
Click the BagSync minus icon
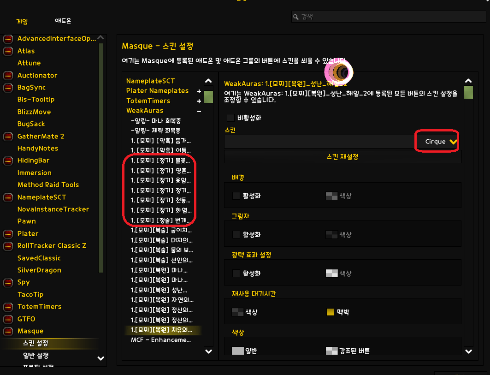point(8,88)
